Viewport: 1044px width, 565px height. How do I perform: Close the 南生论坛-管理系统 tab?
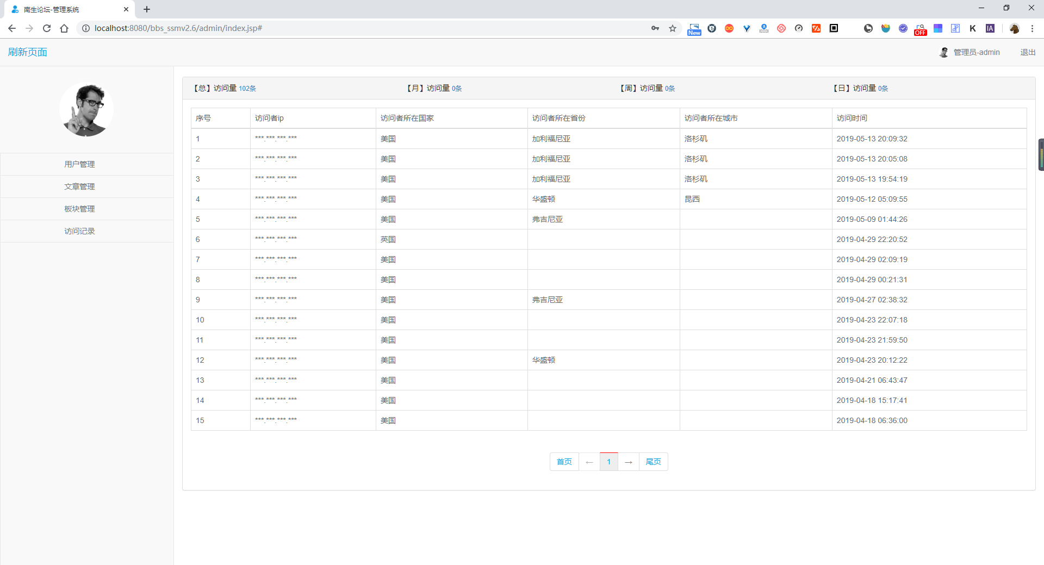126,9
